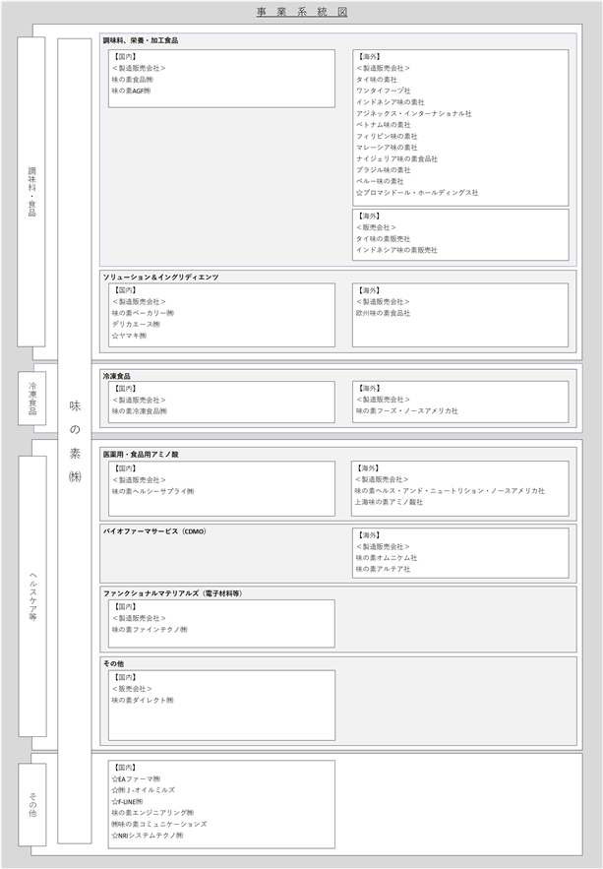Select the entry ☆EAファーマ㈱
The image size is (603, 869).
coord(136,779)
